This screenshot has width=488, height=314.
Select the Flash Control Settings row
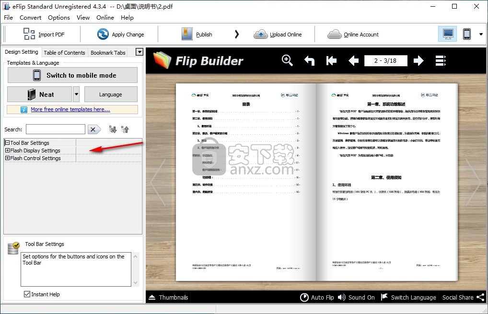click(x=73, y=158)
